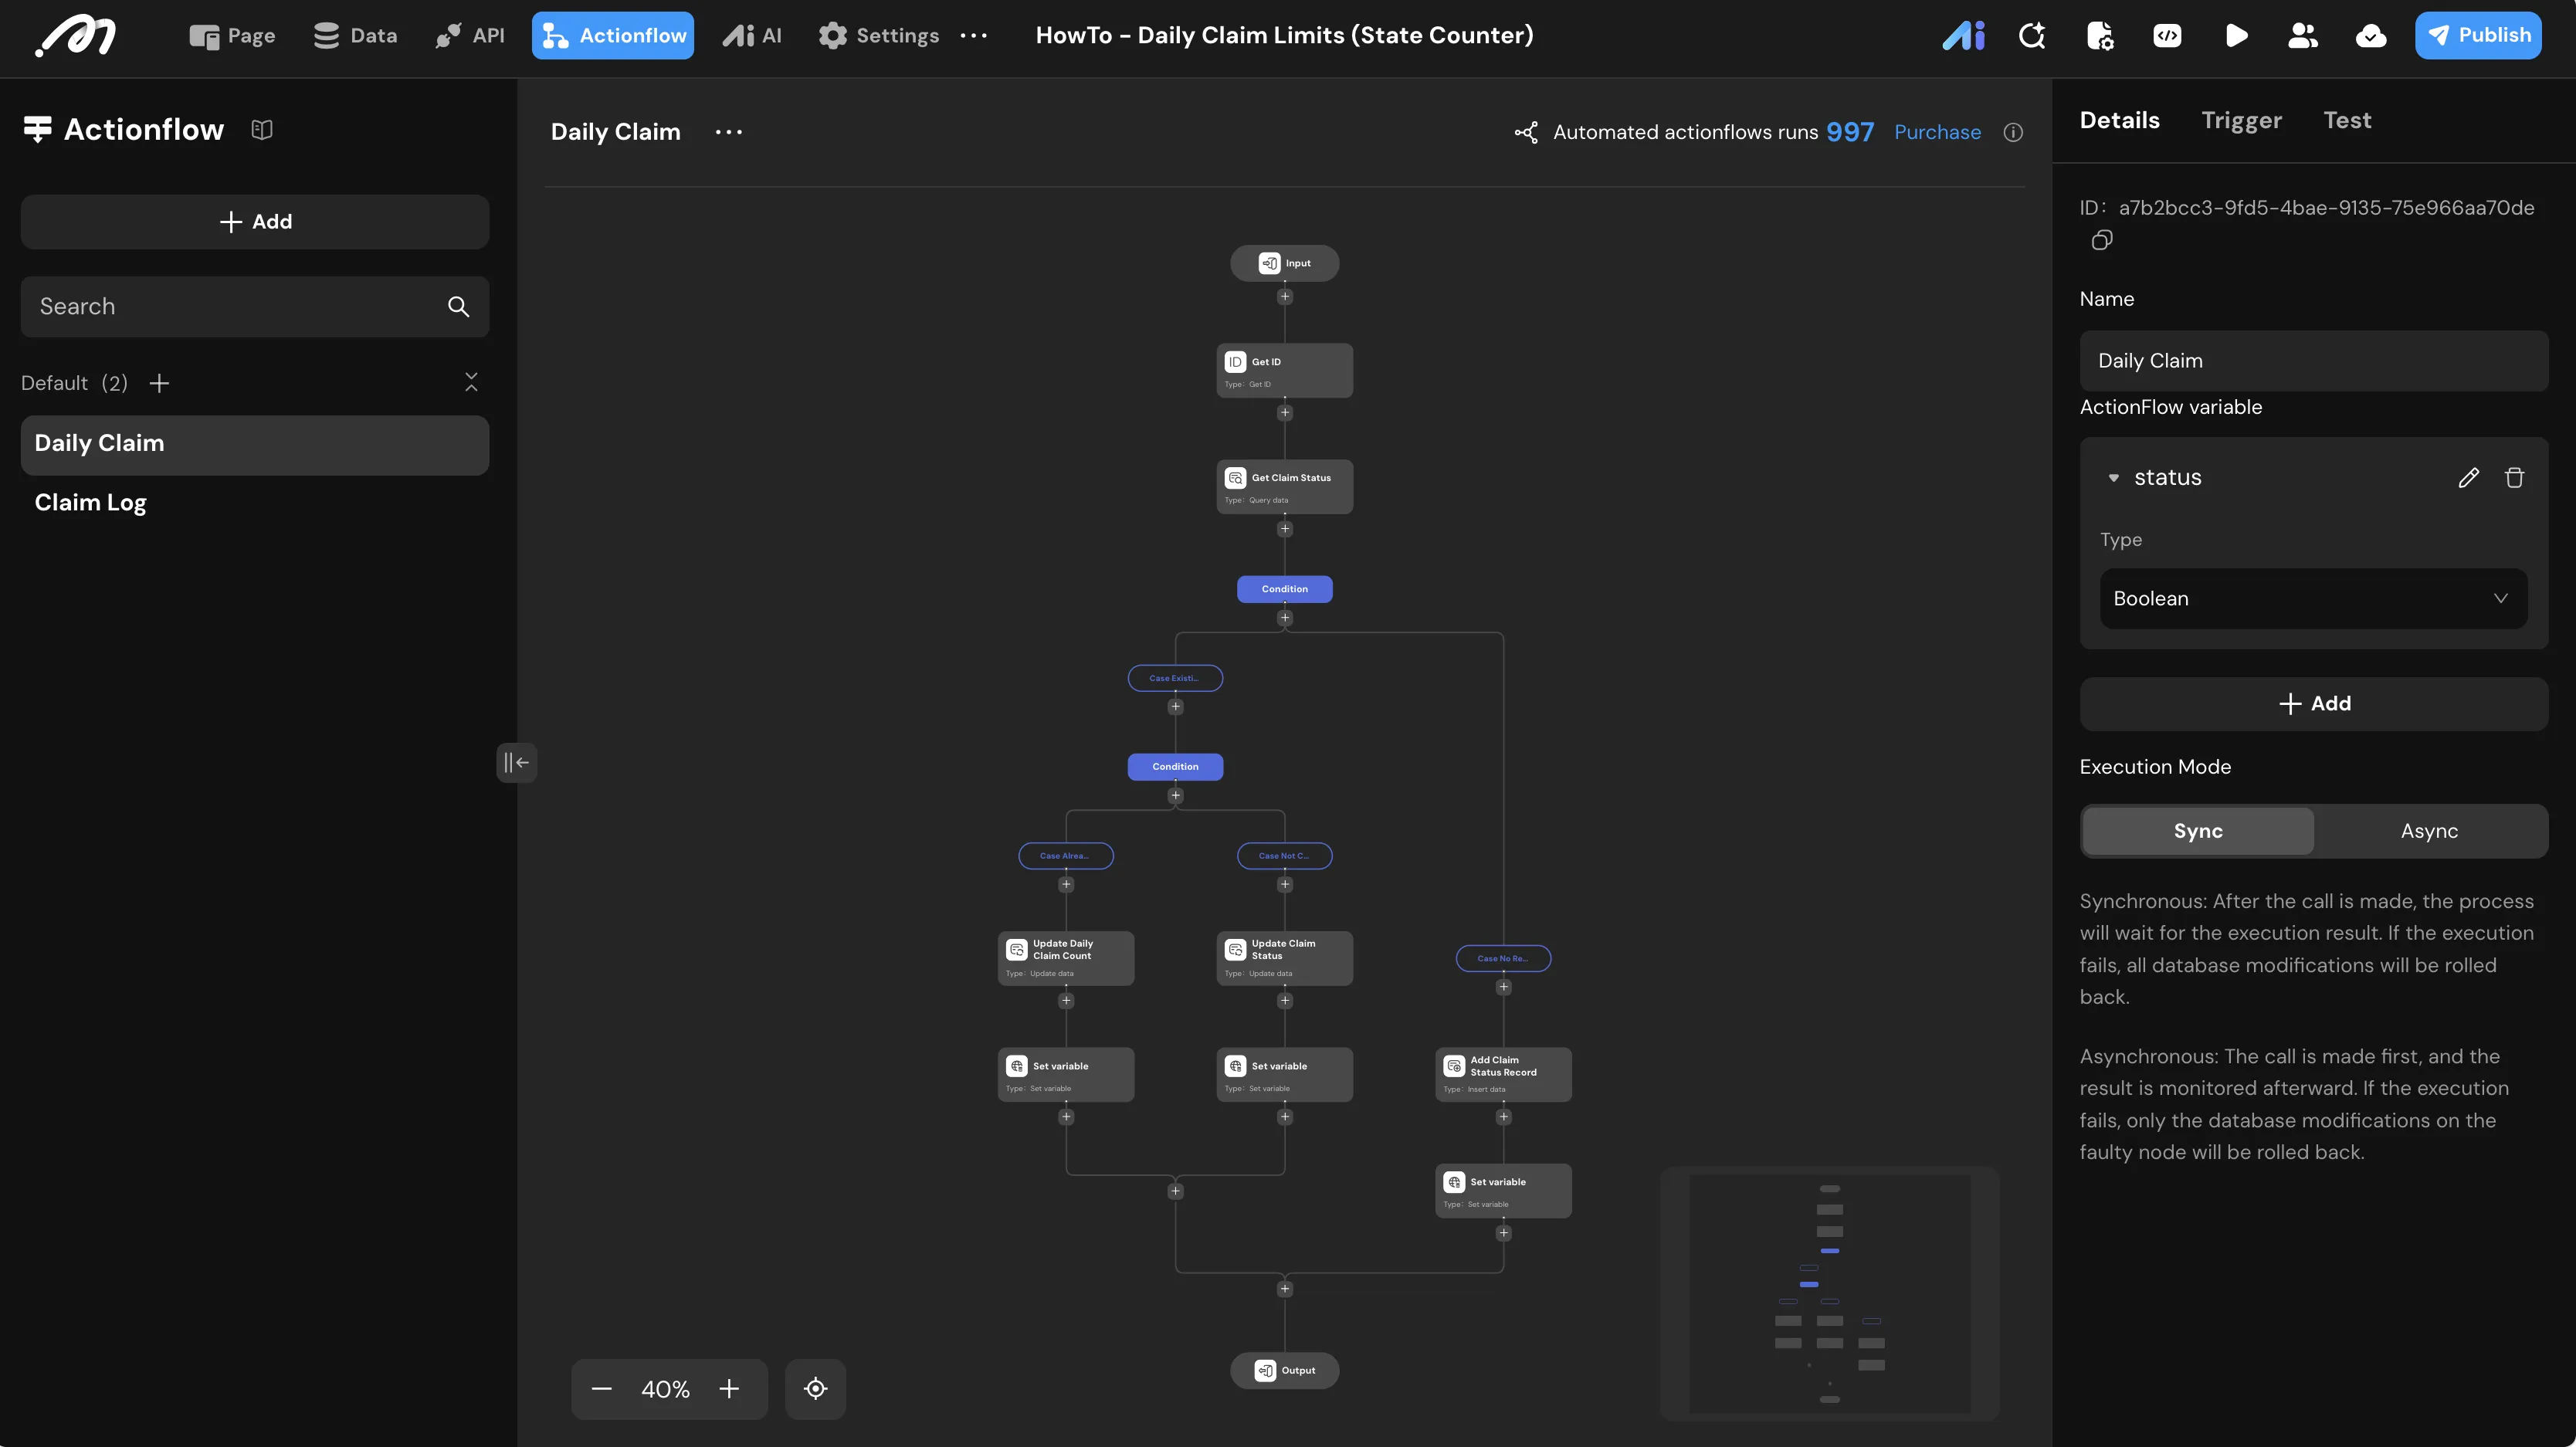
Task: Select the Output node
Action: click(1284, 1371)
